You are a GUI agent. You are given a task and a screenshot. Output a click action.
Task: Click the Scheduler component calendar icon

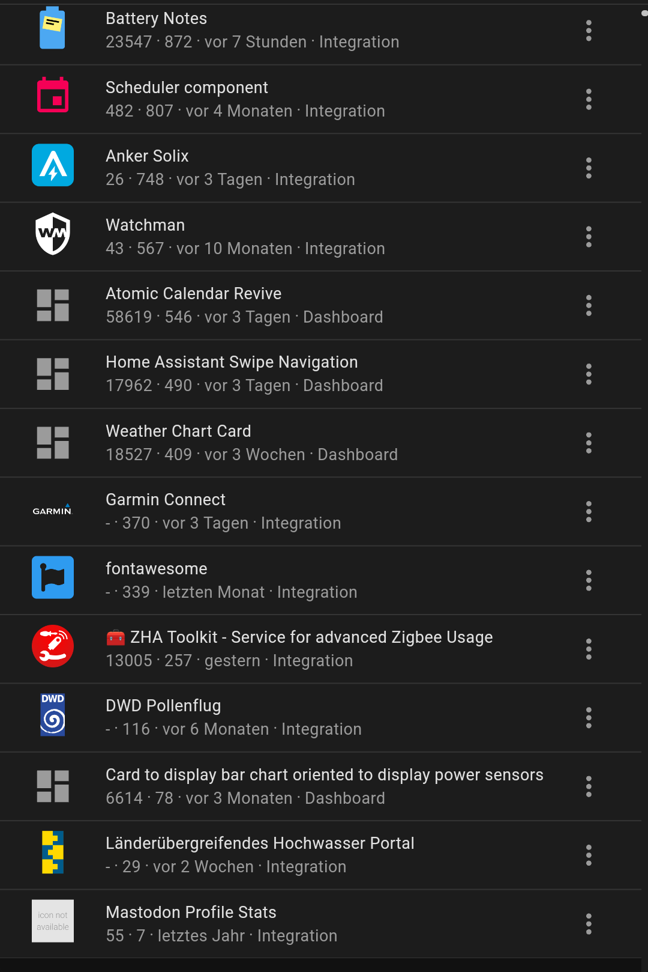click(x=53, y=96)
